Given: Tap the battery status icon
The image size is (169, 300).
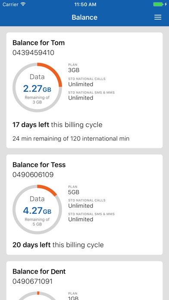Looking at the screenshot, I should (158, 4).
